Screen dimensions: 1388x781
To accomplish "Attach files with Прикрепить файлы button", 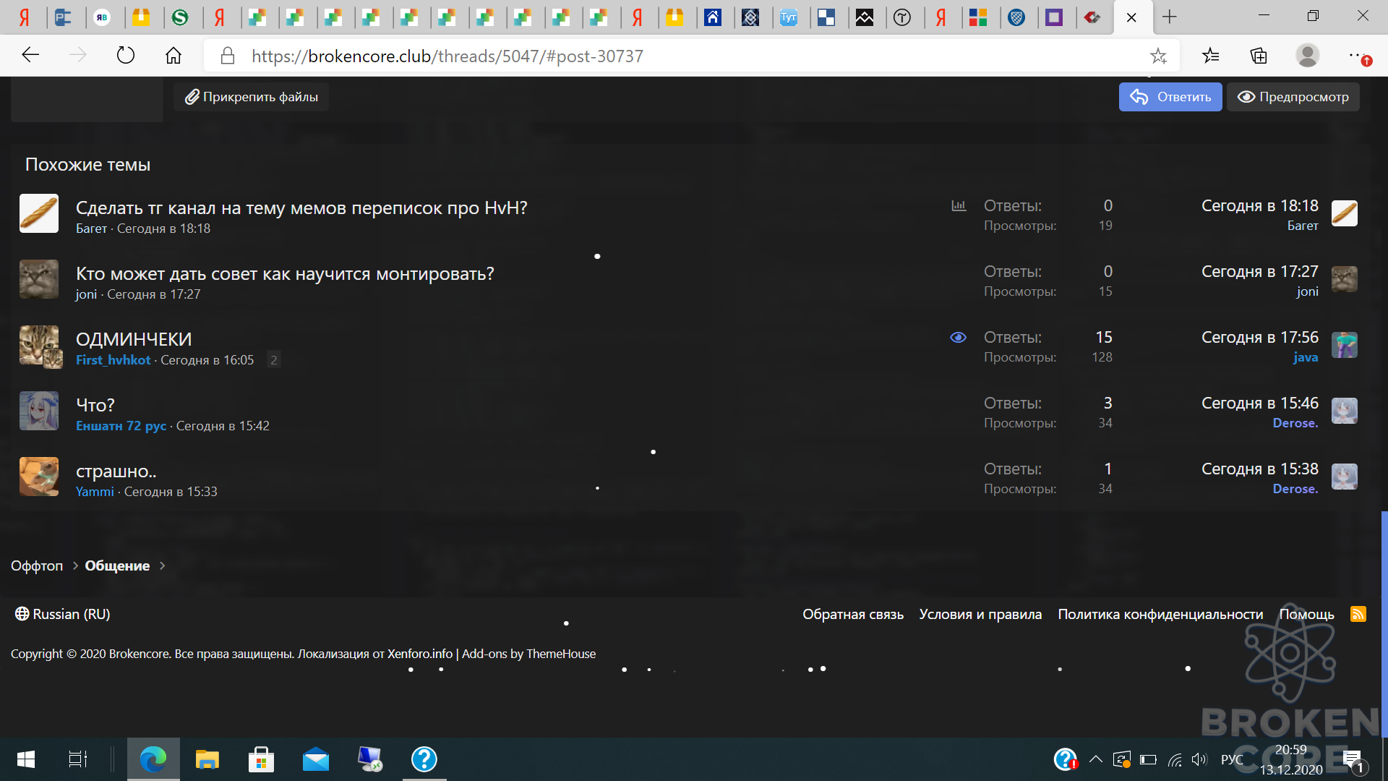I will tap(251, 97).
